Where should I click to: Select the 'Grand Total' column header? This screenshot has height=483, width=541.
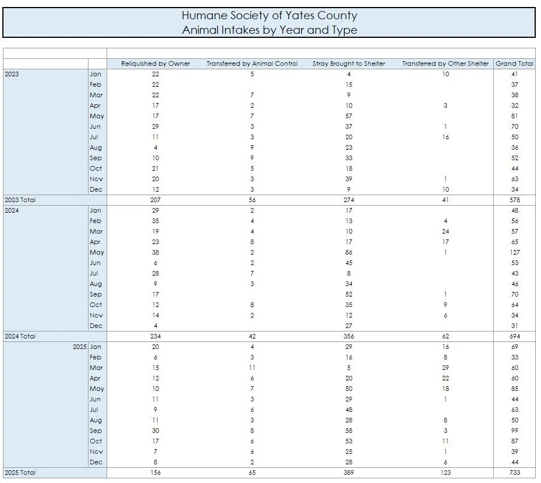click(x=514, y=64)
